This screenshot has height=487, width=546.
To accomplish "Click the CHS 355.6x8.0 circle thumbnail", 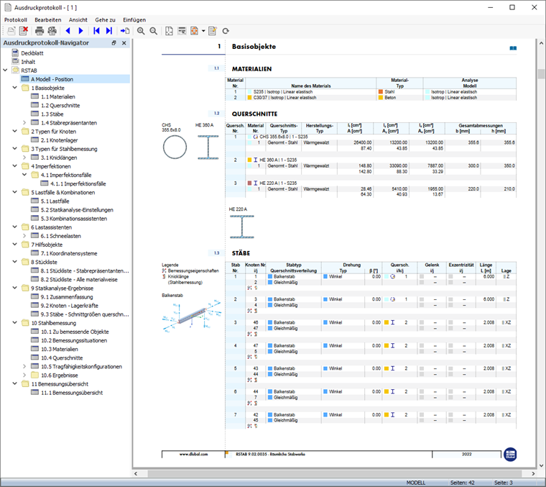I will pyautogui.click(x=175, y=147).
